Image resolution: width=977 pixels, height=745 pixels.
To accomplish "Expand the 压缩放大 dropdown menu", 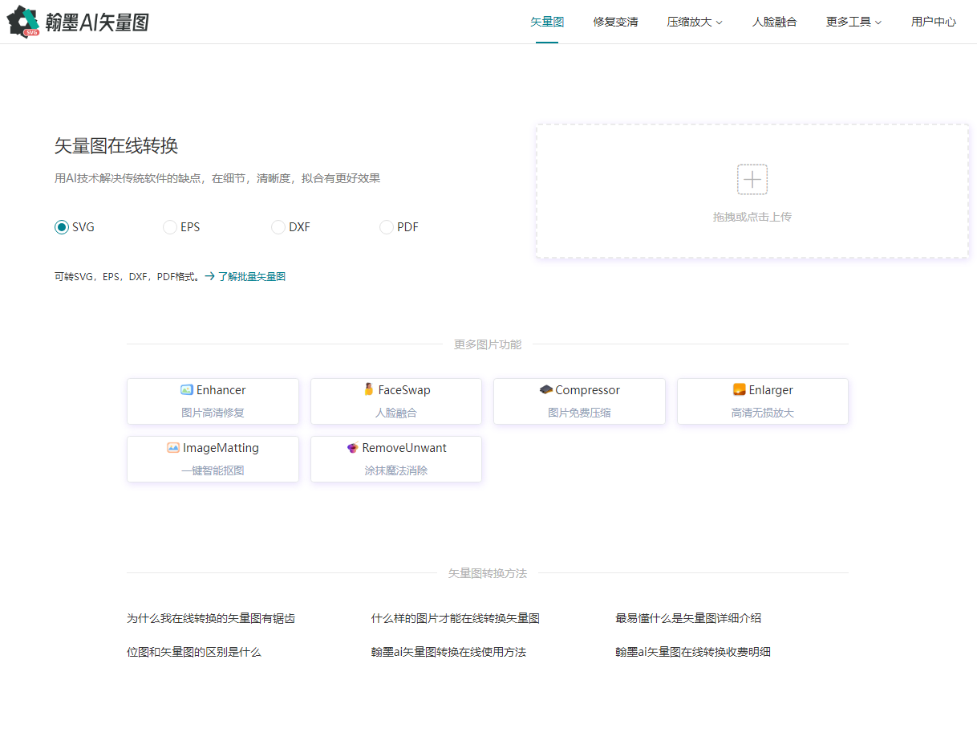I will coord(695,22).
